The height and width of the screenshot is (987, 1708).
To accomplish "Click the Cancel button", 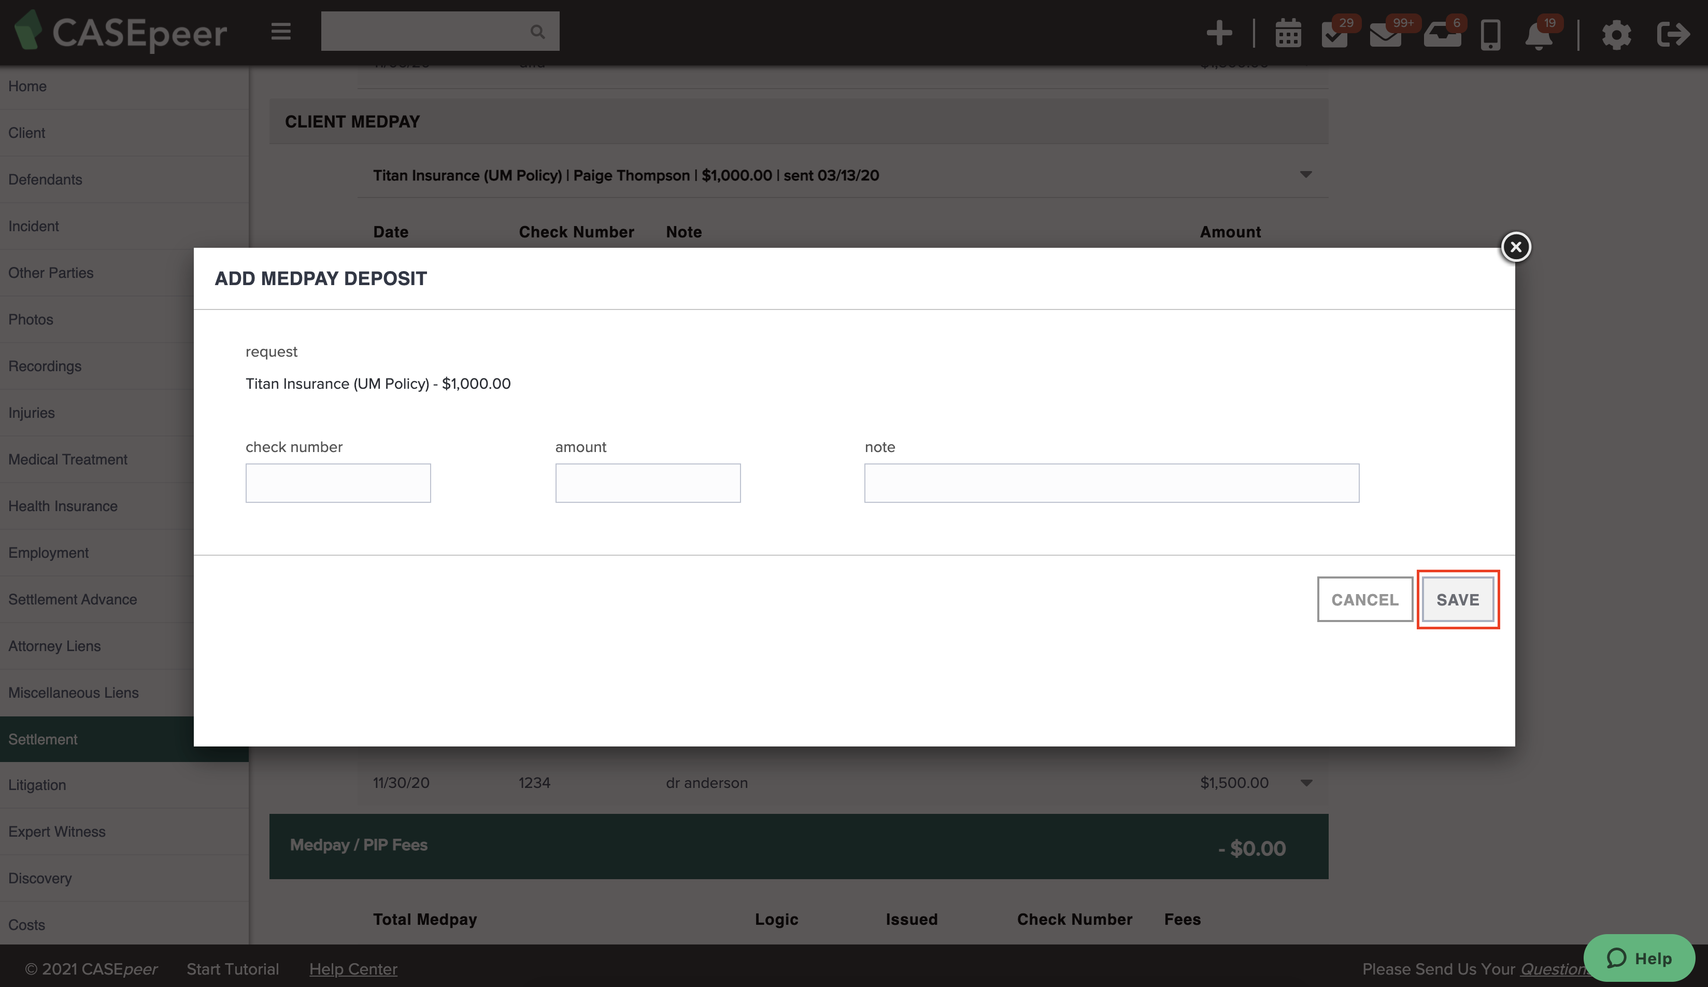I will [1364, 599].
